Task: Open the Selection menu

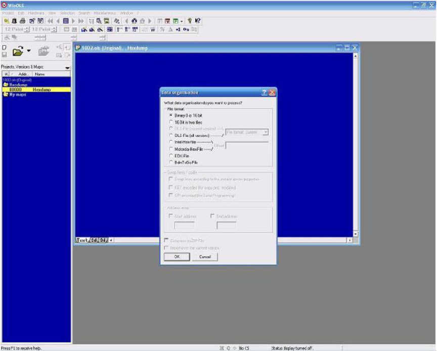Action: coord(67,13)
